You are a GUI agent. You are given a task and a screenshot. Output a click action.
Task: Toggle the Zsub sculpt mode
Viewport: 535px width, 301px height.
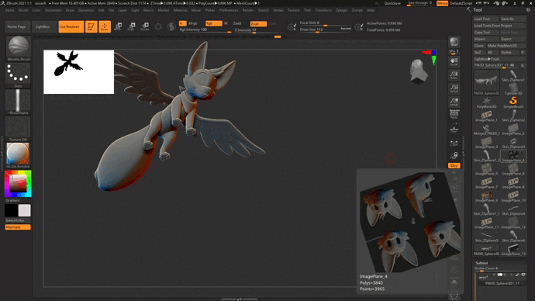click(258, 24)
